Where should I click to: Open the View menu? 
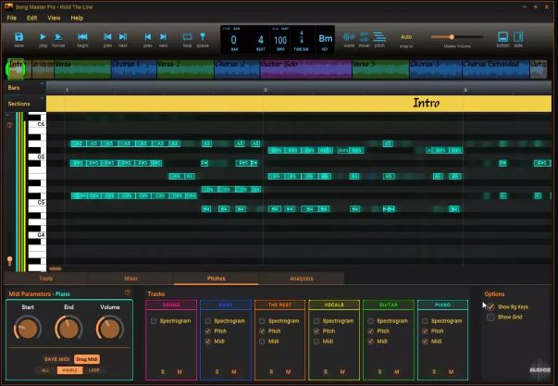point(54,18)
